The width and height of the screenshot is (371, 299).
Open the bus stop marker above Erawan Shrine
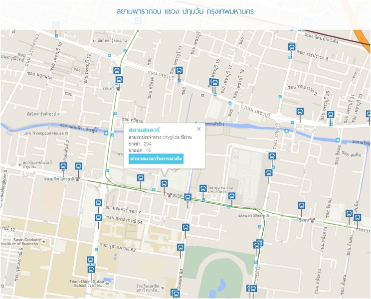point(232,196)
